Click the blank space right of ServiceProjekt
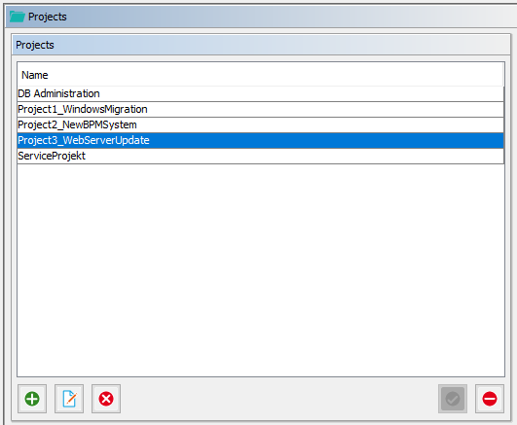 point(294,156)
